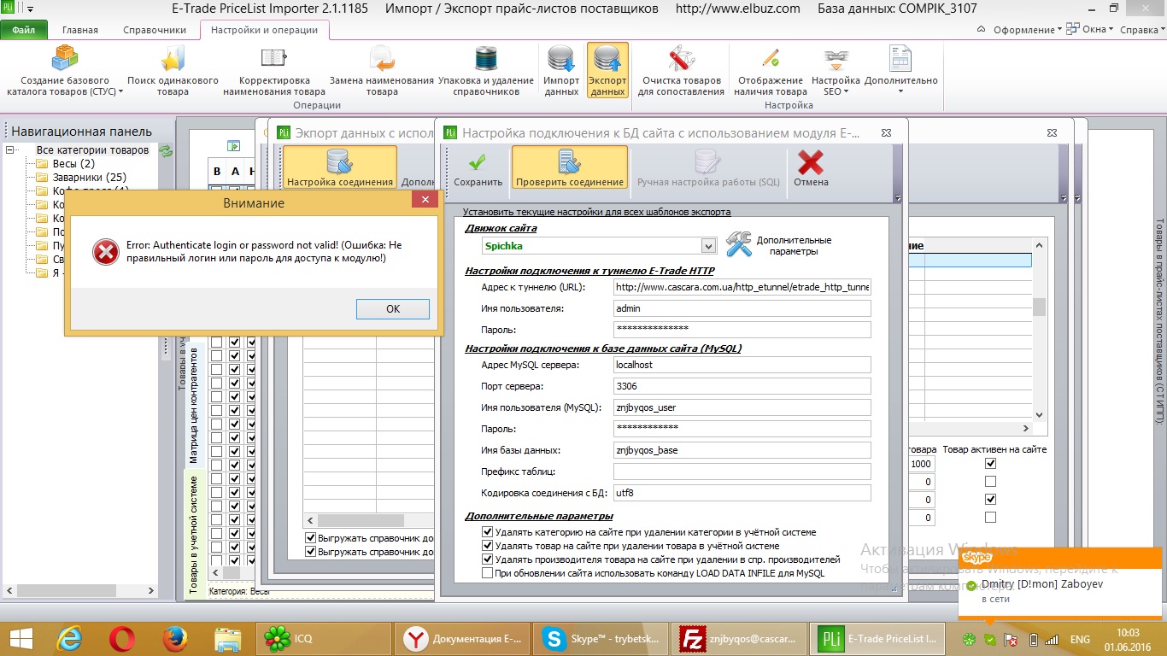
Task: Open the Windows Start menu
Action: pos(21,639)
